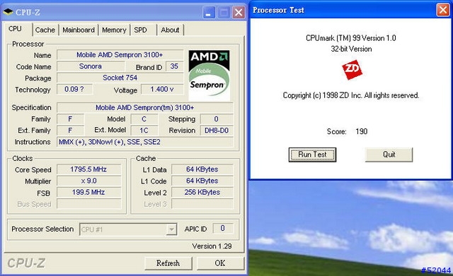Click the 32-bit Version text
This screenshot has width=453, height=276.
[x=351, y=49]
